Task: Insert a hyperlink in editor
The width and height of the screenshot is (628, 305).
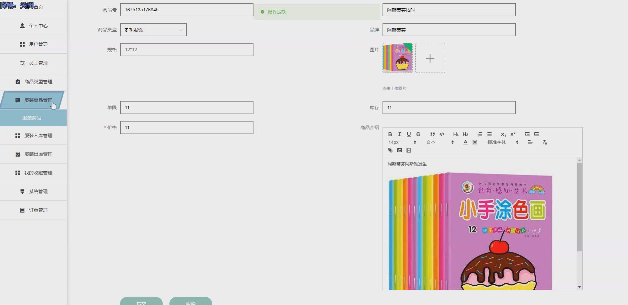Action: [390, 150]
